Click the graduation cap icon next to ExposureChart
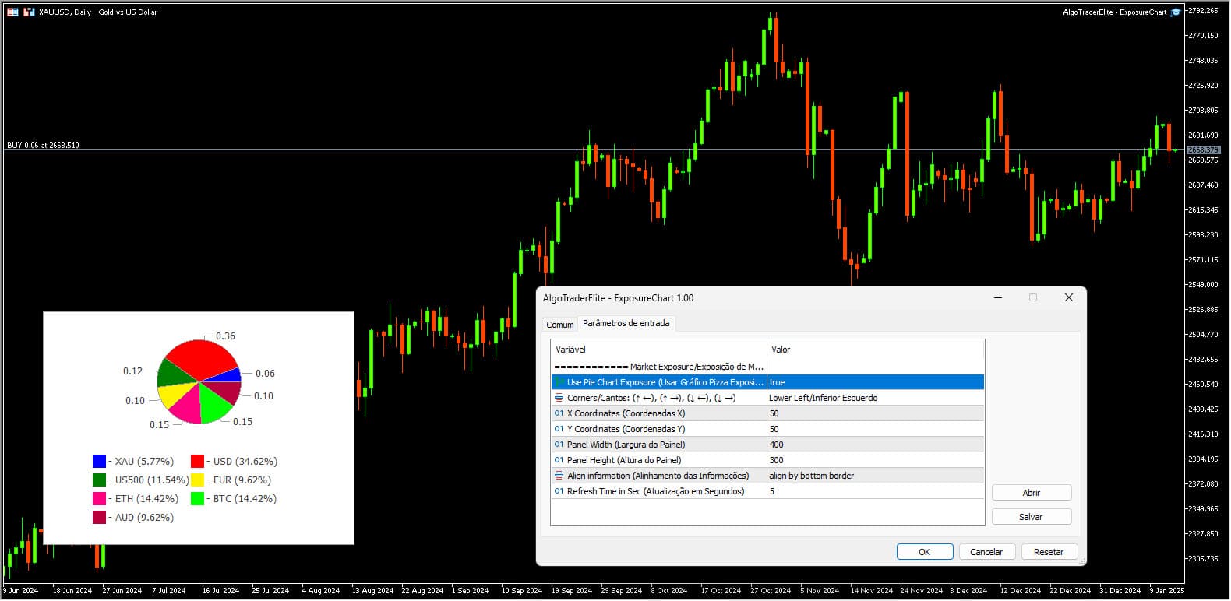 [x=1176, y=12]
